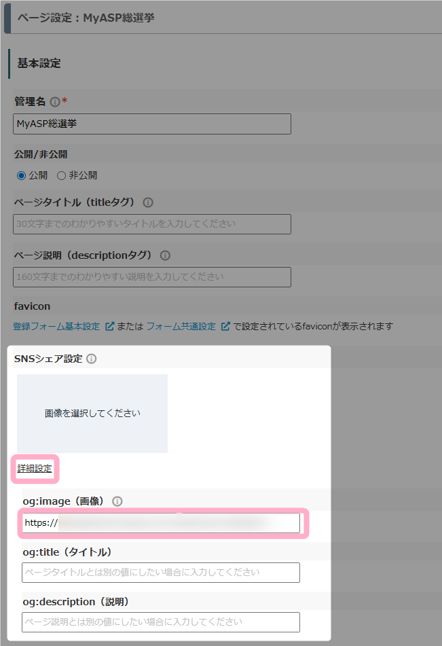Click the og:image URL field

coord(160,523)
